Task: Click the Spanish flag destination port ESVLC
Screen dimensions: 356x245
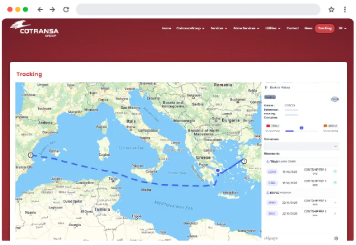Action: pos(331,126)
